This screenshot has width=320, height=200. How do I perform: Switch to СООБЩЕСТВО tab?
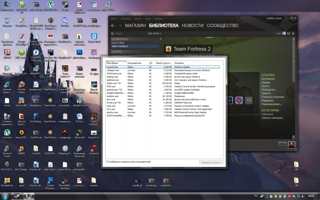coord(222,26)
